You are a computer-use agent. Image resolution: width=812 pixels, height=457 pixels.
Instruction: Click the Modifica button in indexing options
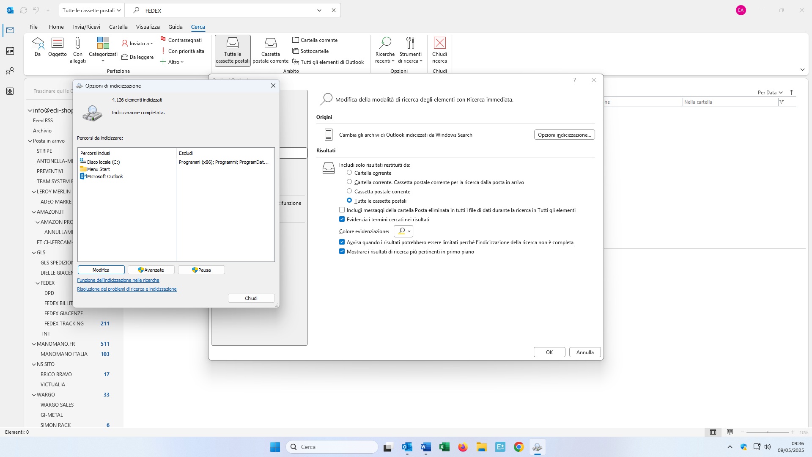[x=101, y=270]
